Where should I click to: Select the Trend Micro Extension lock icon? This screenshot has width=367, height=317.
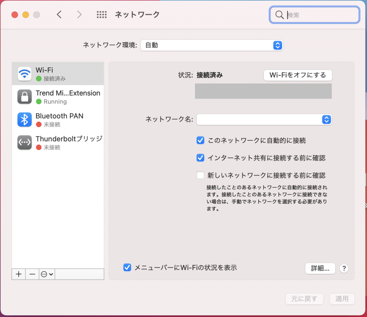[x=24, y=97]
